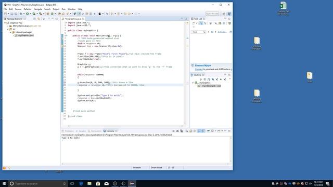Open the Run button dropdown arrow
Screen dimensions: 333x187
30,14
